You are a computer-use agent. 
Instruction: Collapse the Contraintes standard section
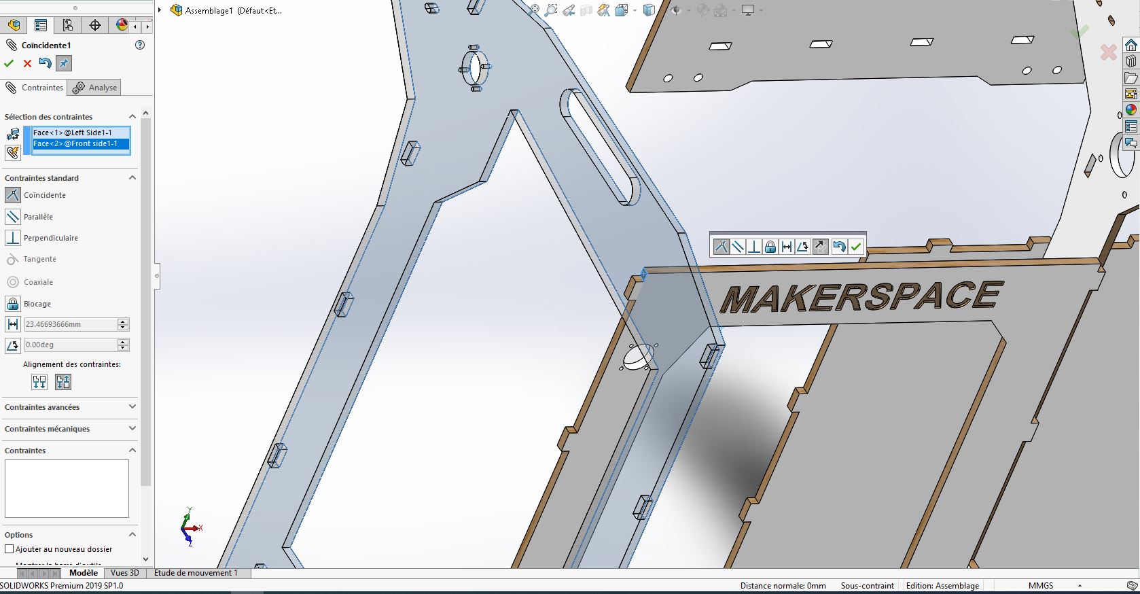tap(132, 178)
